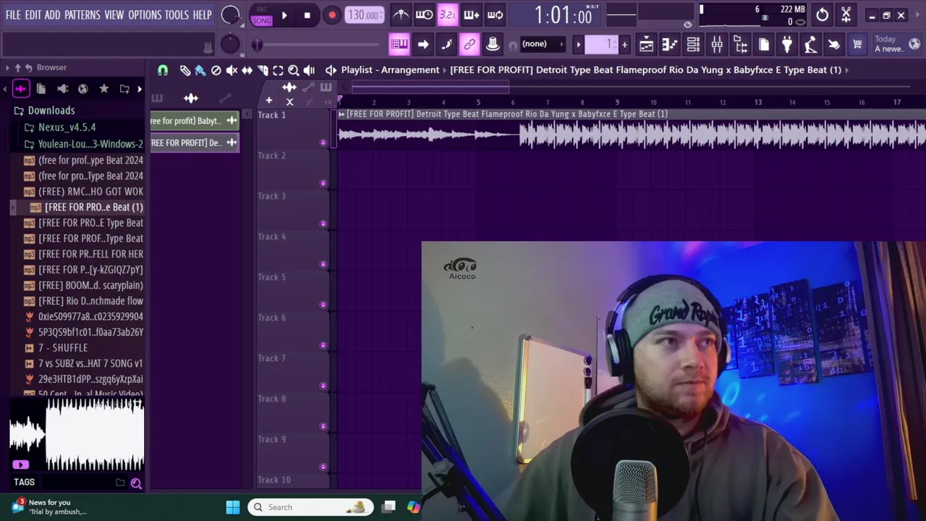Select the Slice tool in playlist toolbar

pos(263,70)
